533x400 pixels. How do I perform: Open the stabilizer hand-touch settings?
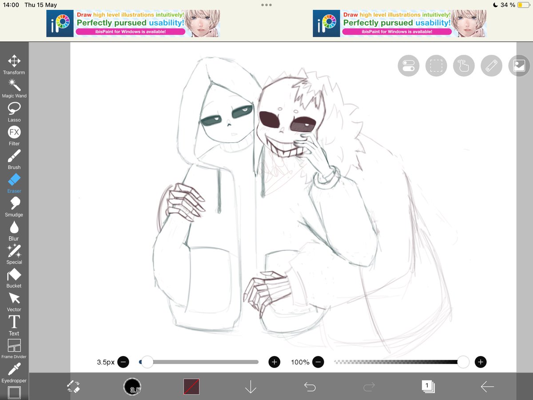(464, 66)
